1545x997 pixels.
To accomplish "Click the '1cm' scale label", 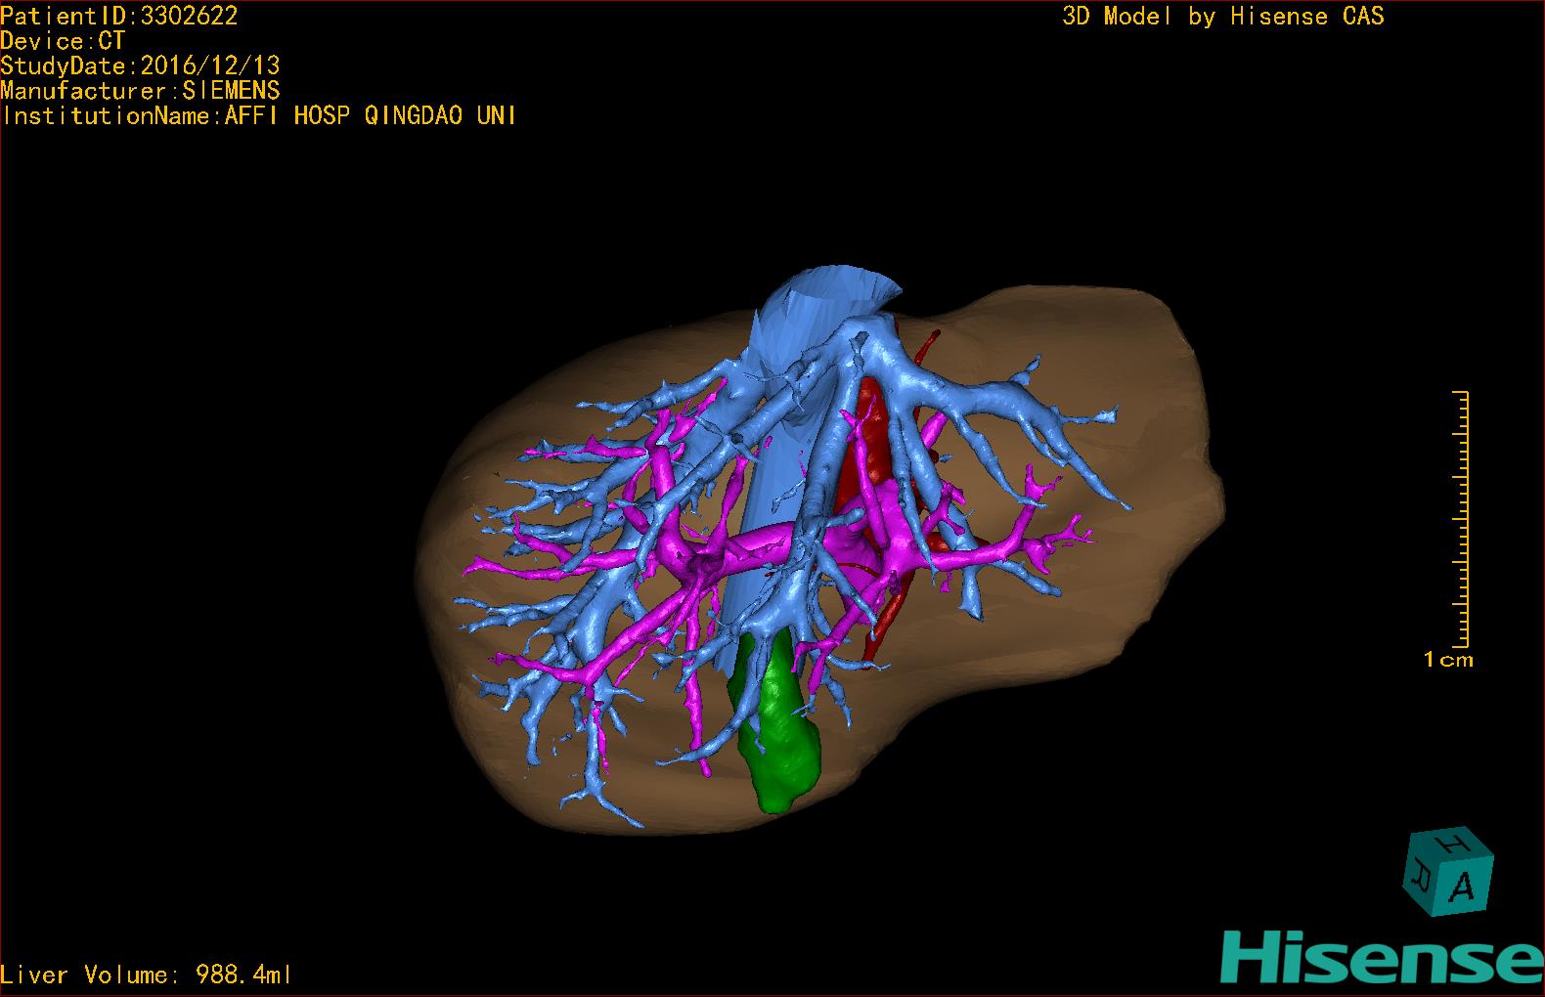I will click(x=1448, y=660).
